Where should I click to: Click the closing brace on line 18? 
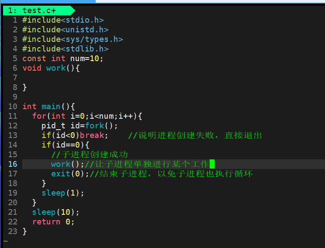[44, 183]
